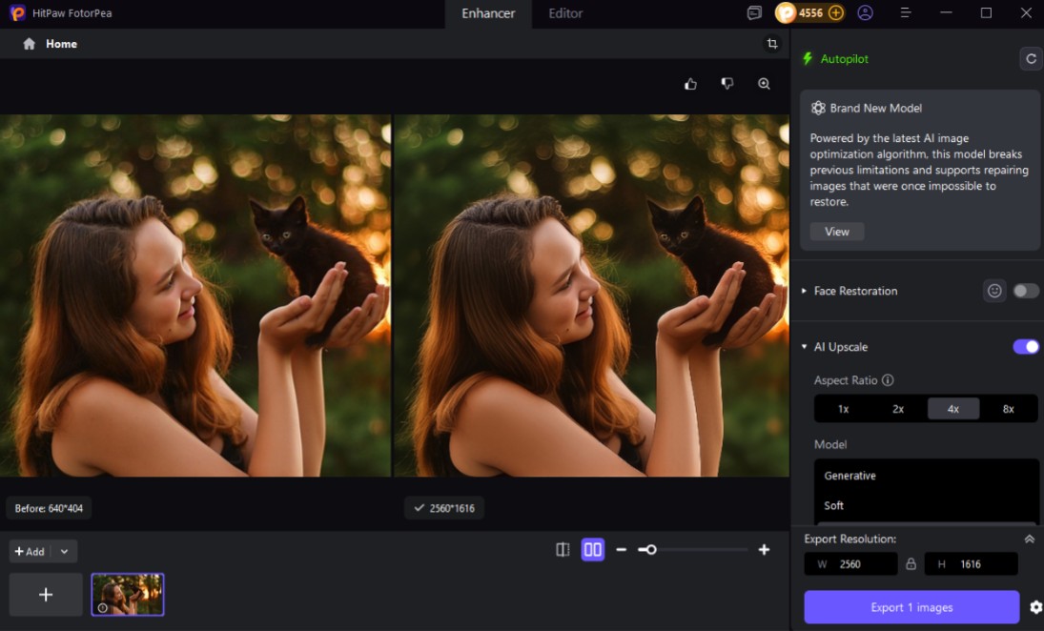
Task: Click the HitPaw FotorPea logo icon
Action: coord(17,12)
